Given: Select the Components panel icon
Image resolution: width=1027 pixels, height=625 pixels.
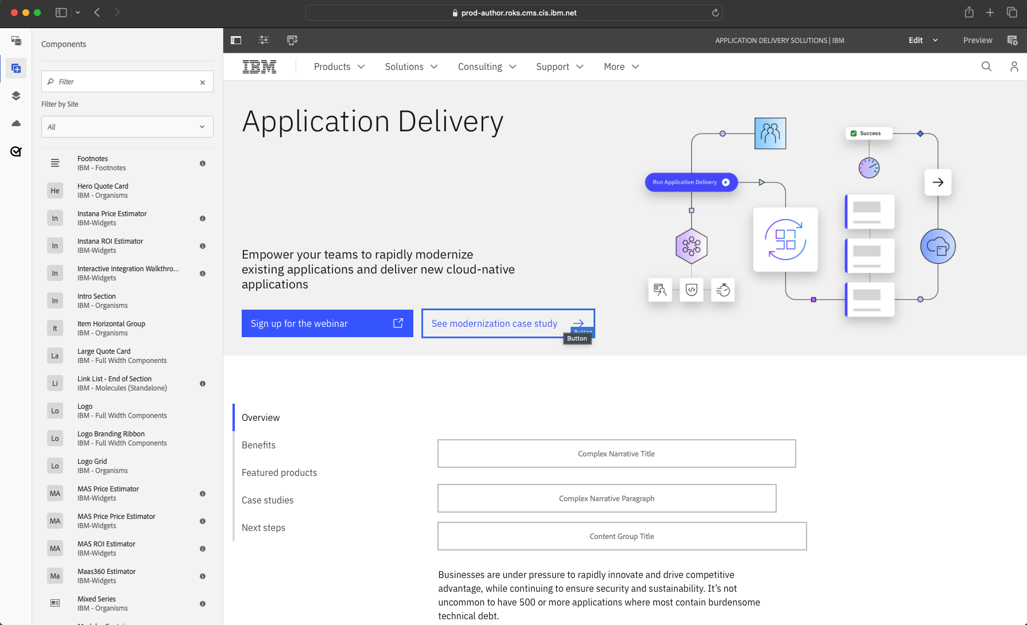Looking at the screenshot, I should tap(16, 68).
